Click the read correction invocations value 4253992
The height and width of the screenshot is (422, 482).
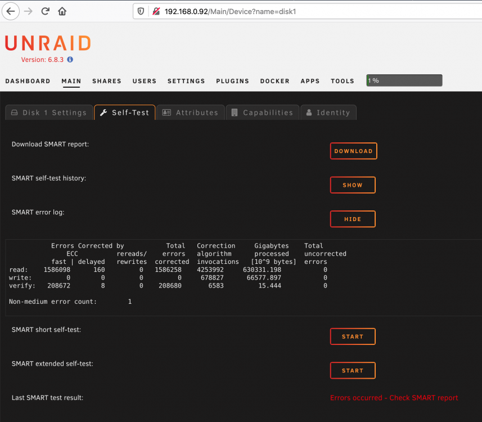coord(210,270)
